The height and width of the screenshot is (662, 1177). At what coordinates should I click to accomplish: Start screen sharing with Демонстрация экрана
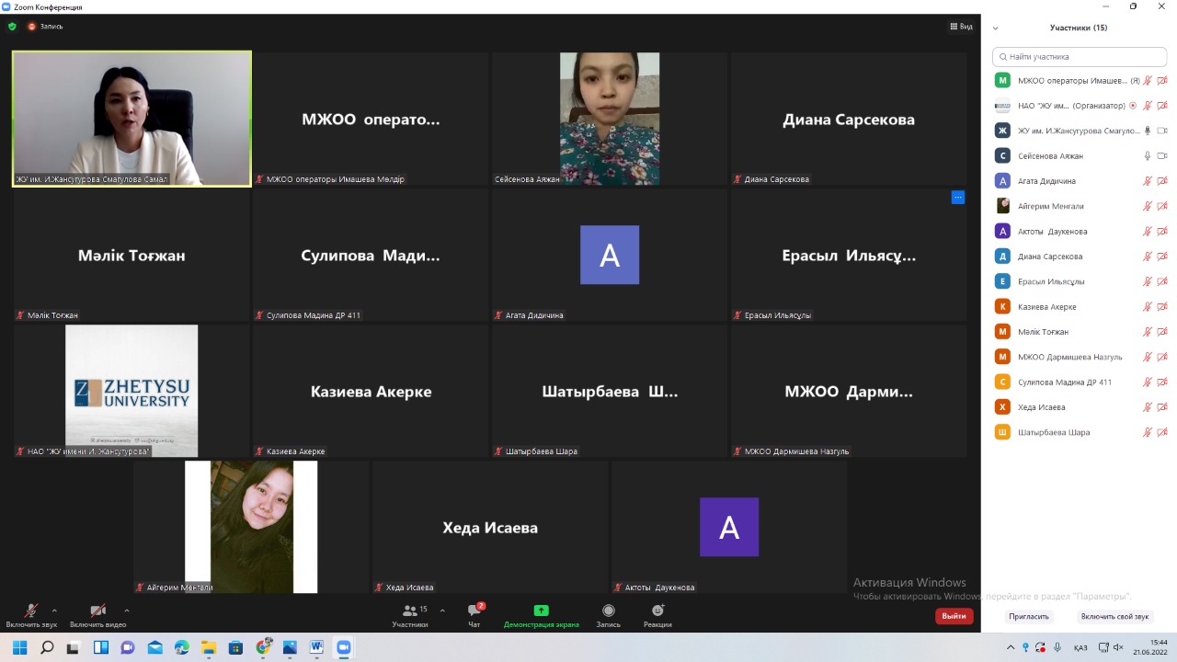point(541,611)
